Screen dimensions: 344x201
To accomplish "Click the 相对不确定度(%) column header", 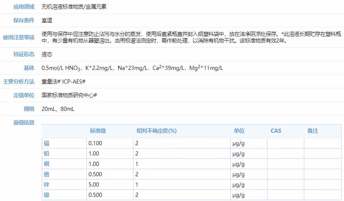I will point(156,131).
